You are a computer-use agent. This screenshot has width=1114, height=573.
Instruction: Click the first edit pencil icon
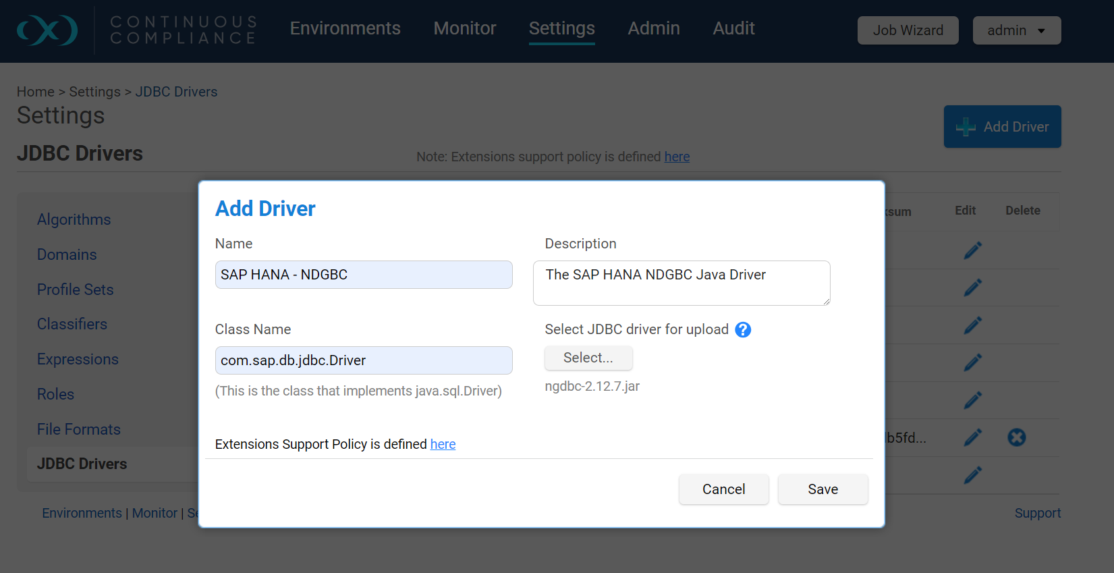click(x=972, y=250)
